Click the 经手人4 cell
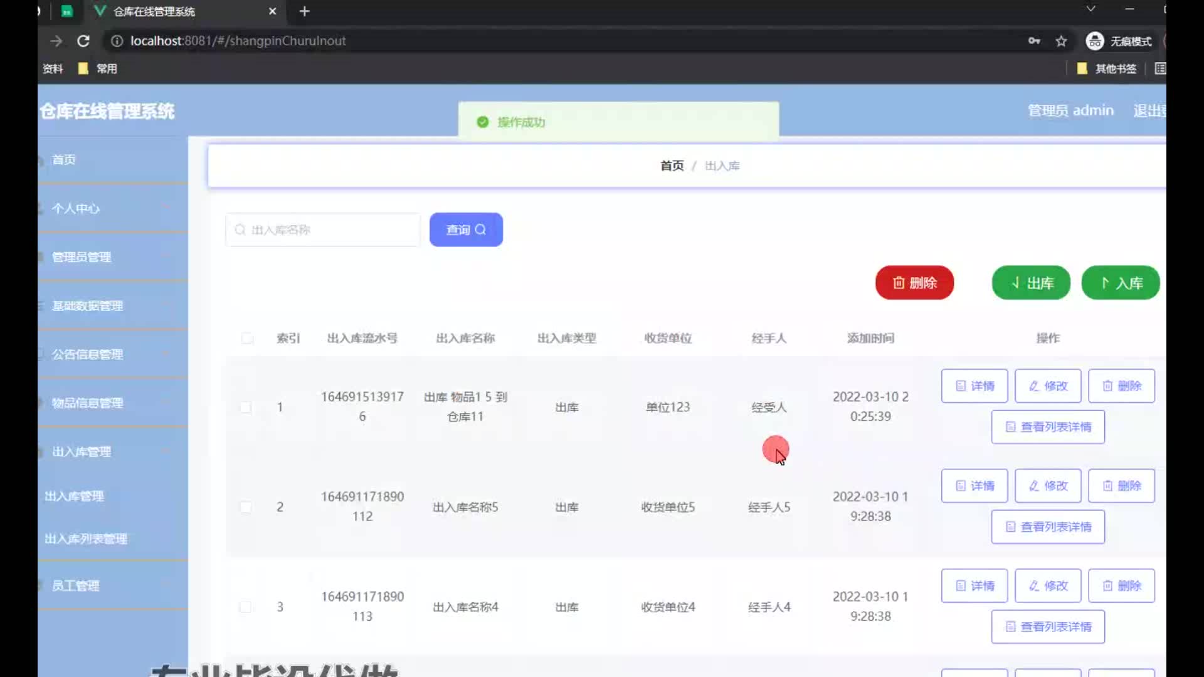 click(769, 607)
